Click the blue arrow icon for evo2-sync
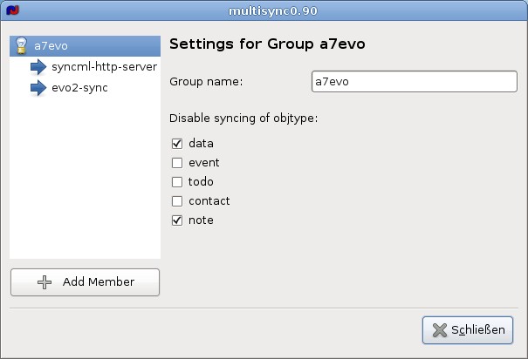The width and height of the screenshot is (528, 359). (38, 88)
